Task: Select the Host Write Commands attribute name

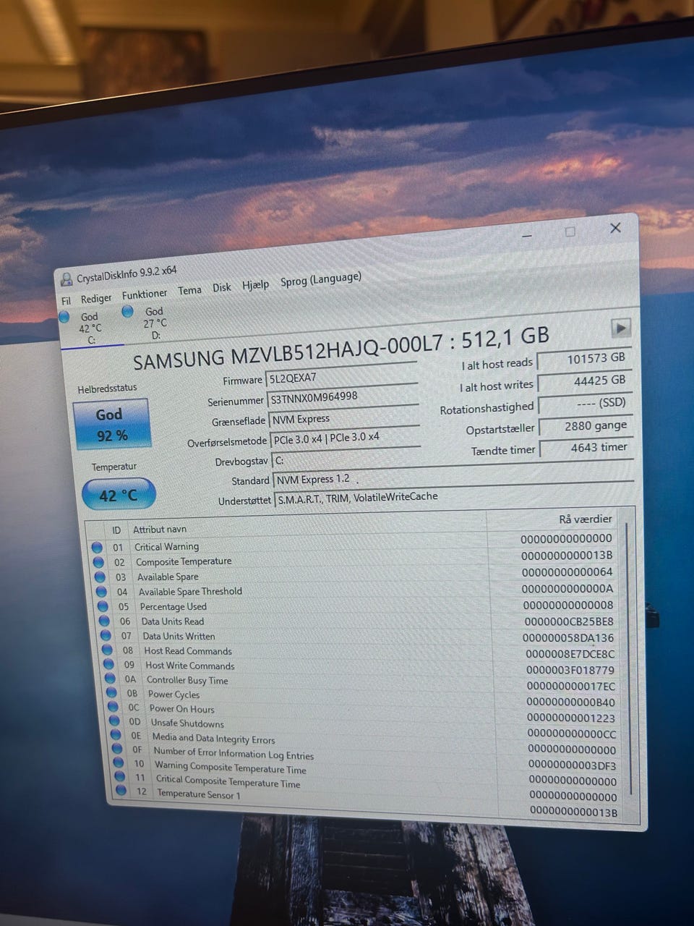Action: click(x=189, y=666)
